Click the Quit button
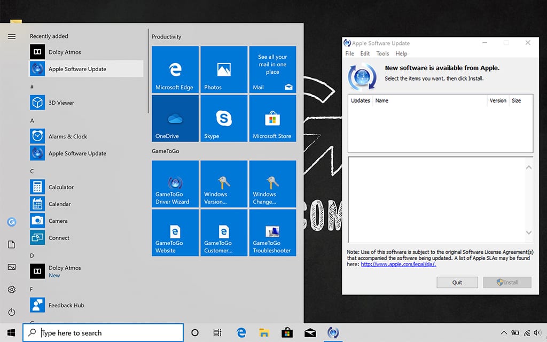 (457, 282)
